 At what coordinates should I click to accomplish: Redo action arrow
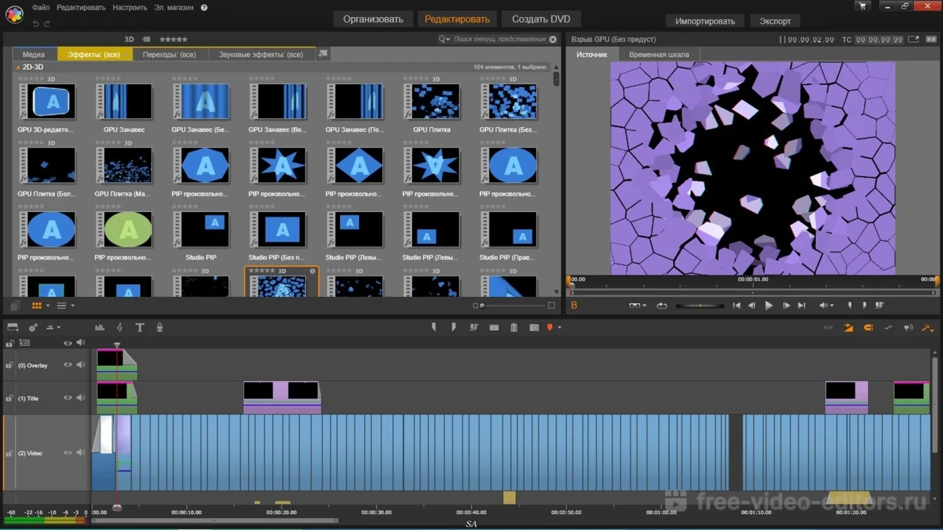pos(47,24)
